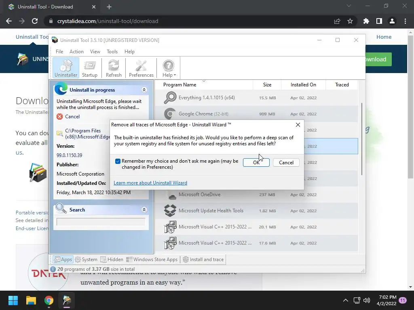This screenshot has height=310, width=414.
Task: Confirm deep scan with OK button
Action: (256, 162)
